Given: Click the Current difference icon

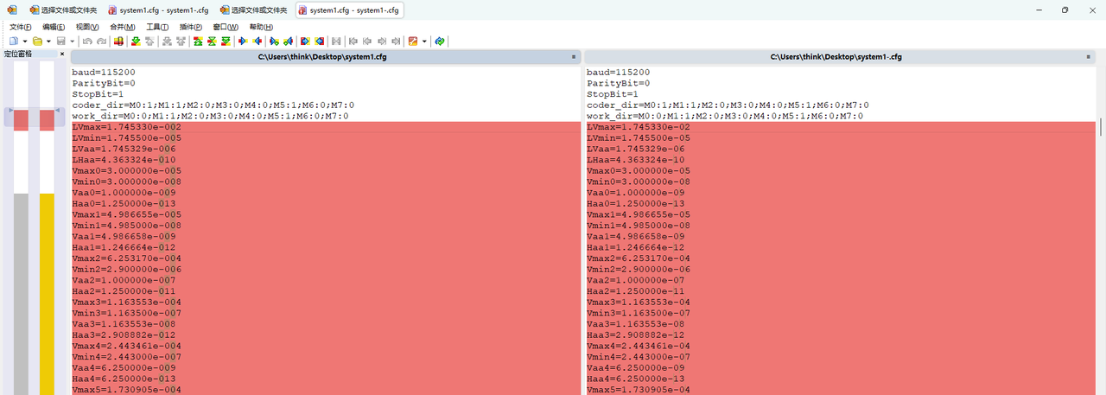Looking at the screenshot, I should (x=212, y=41).
